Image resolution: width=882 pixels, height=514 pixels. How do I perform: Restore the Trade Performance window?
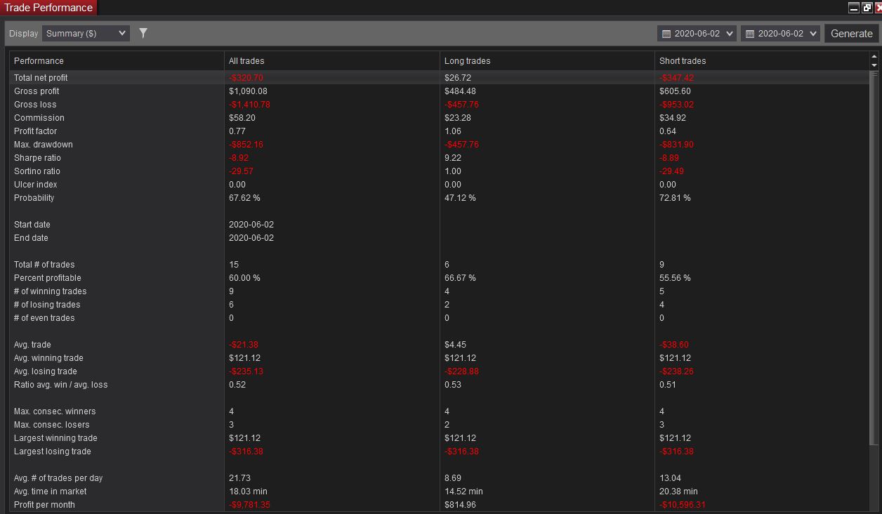867,8
